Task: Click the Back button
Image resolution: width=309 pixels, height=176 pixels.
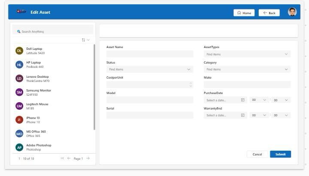Action: [269, 13]
